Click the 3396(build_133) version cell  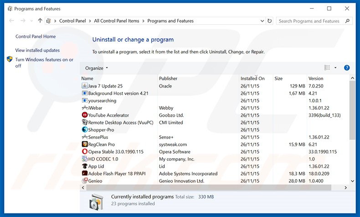(324, 115)
